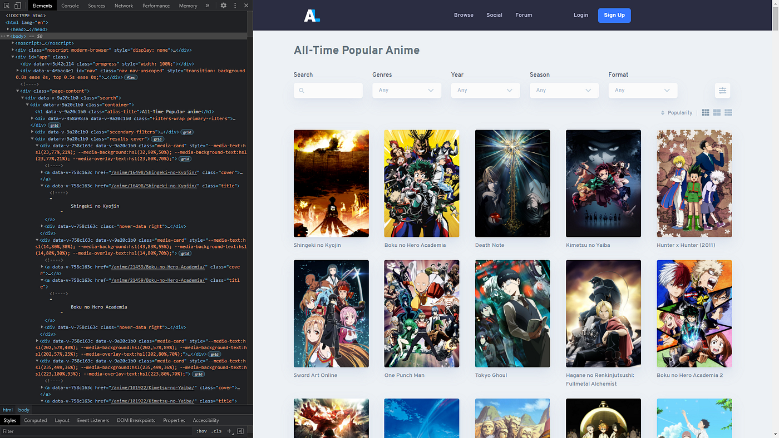Screen dimensions: 779x438
Task: Open the Computed styles tab
Action: 36,420
